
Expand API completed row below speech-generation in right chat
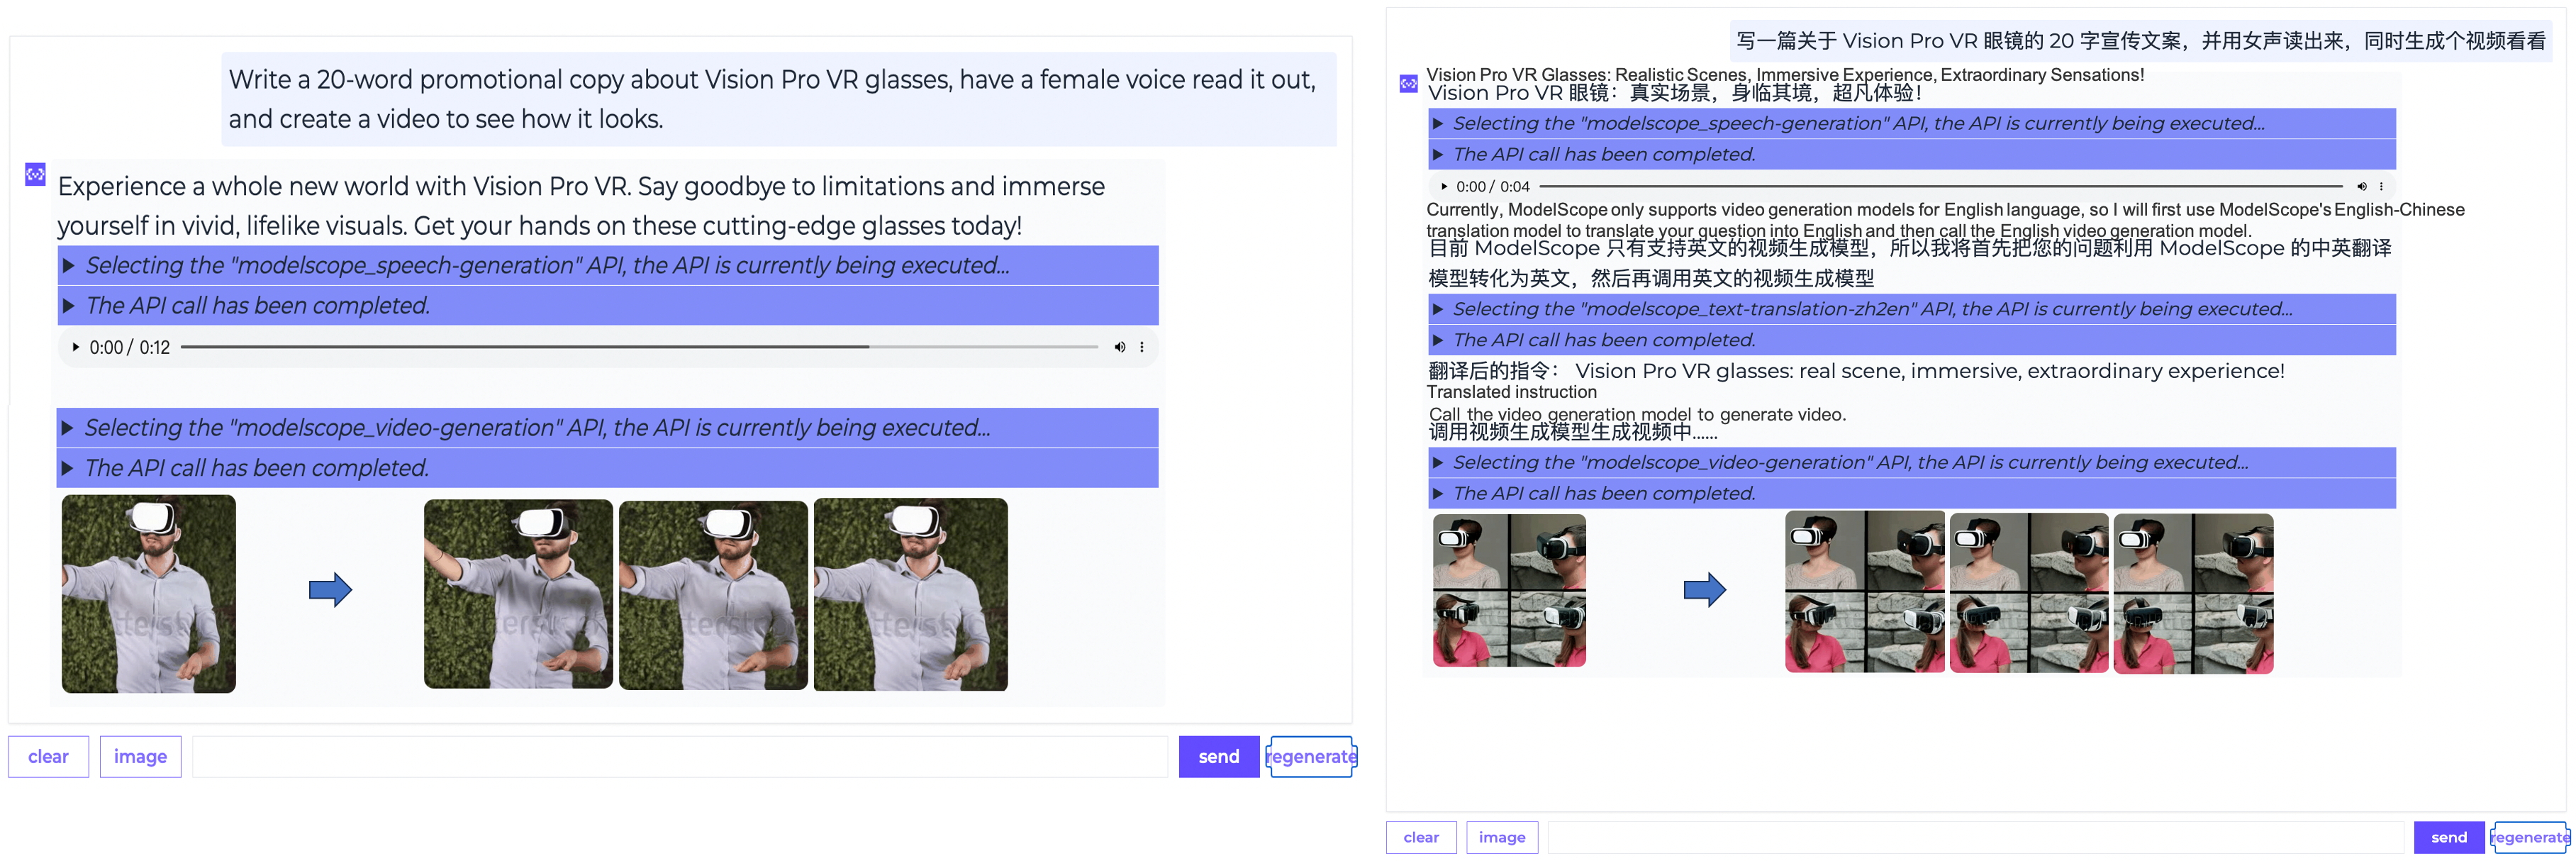[x=1912, y=154]
